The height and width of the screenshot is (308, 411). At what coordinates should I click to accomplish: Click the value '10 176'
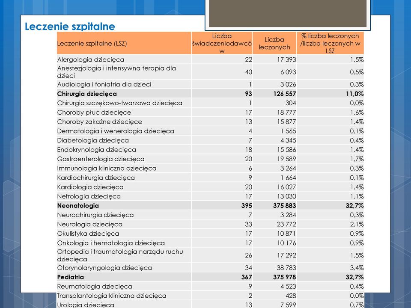(286, 243)
